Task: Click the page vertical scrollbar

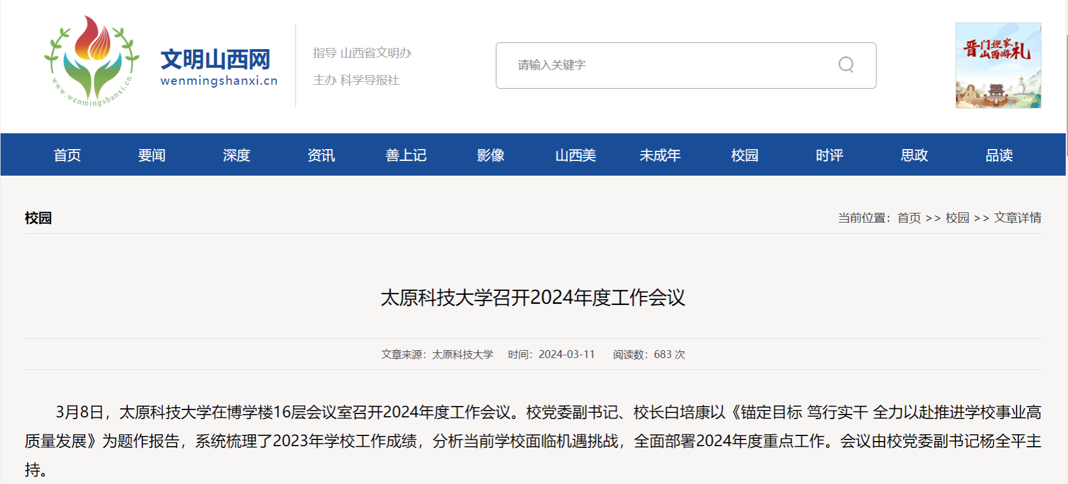Action: pyautogui.click(x=1066, y=85)
